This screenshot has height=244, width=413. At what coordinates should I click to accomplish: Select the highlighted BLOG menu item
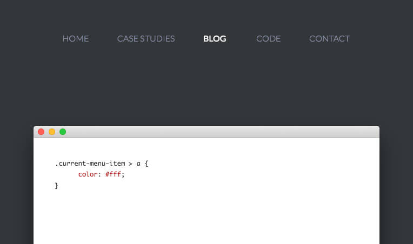coord(215,38)
